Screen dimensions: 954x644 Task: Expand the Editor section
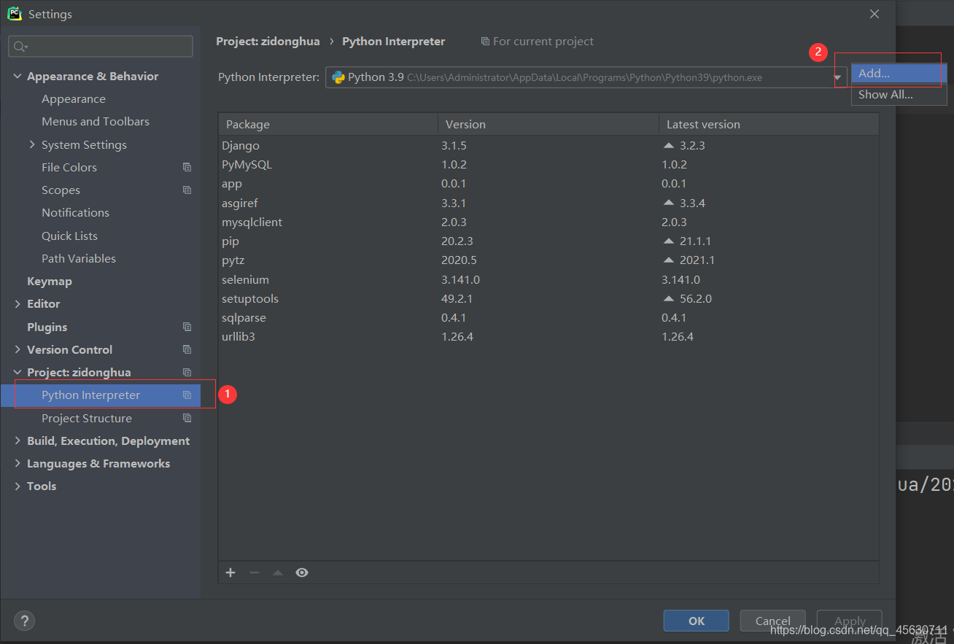[18, 303]
